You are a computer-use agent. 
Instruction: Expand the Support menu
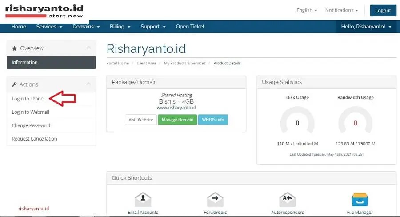point(153,27)
